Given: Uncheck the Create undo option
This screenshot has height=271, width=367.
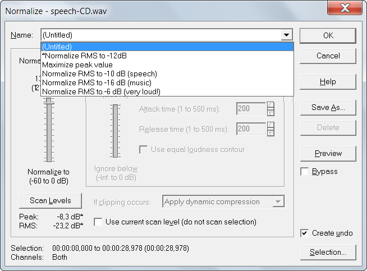Looking at the screenshot, I should 305,233.
